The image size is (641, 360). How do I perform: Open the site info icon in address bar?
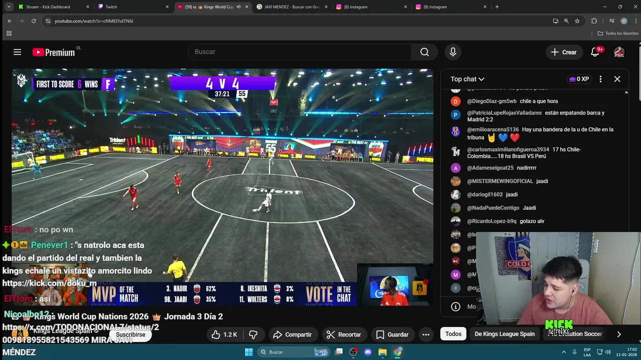48,21
